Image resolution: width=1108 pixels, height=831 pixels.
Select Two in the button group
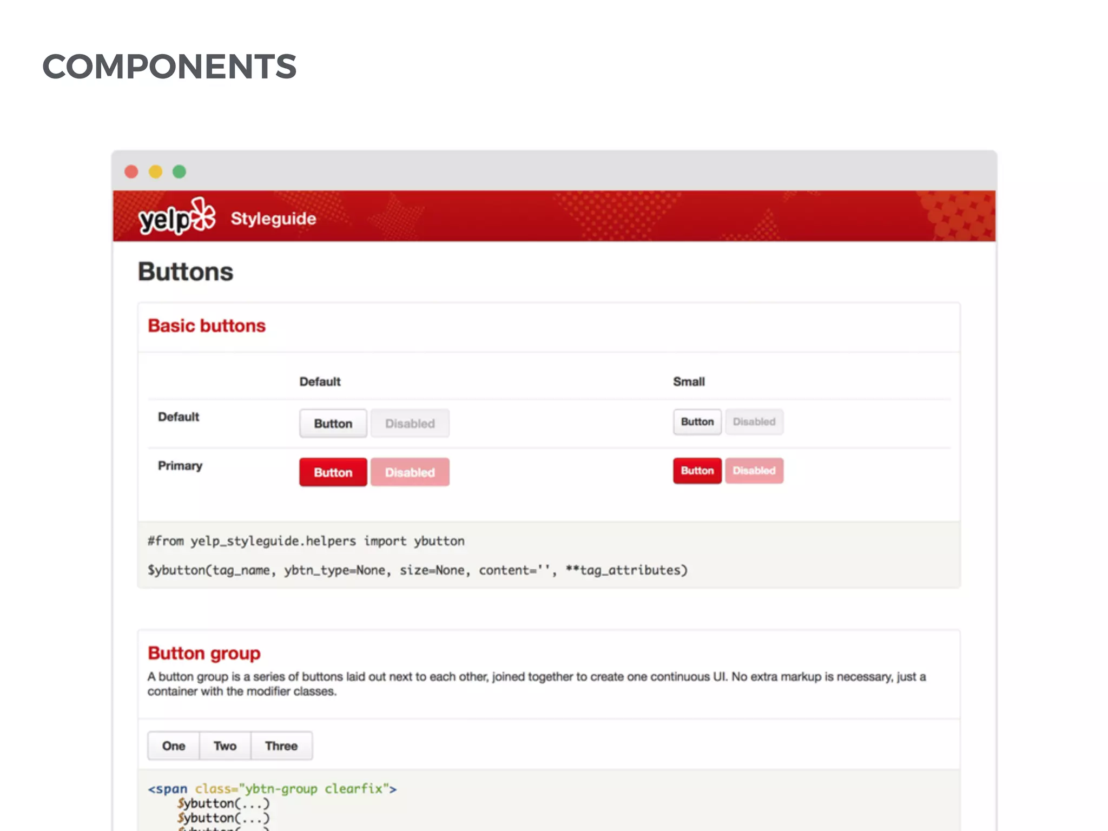(225, 746)
